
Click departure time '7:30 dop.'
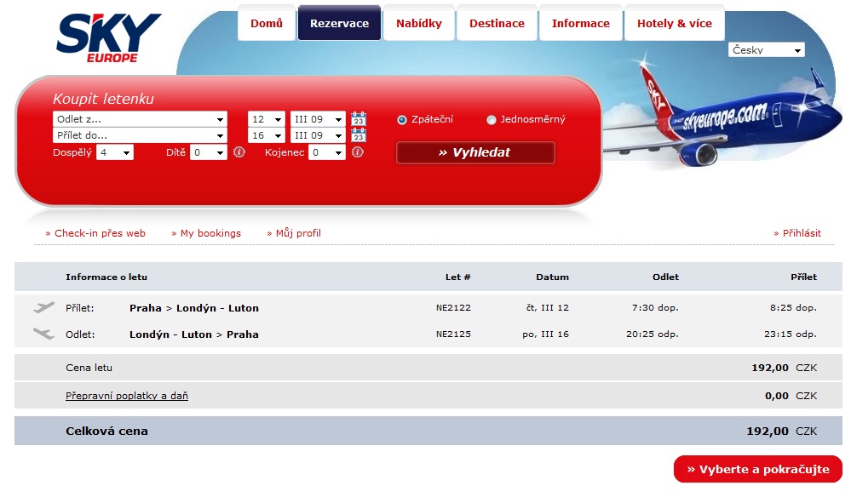pos(655,307)
